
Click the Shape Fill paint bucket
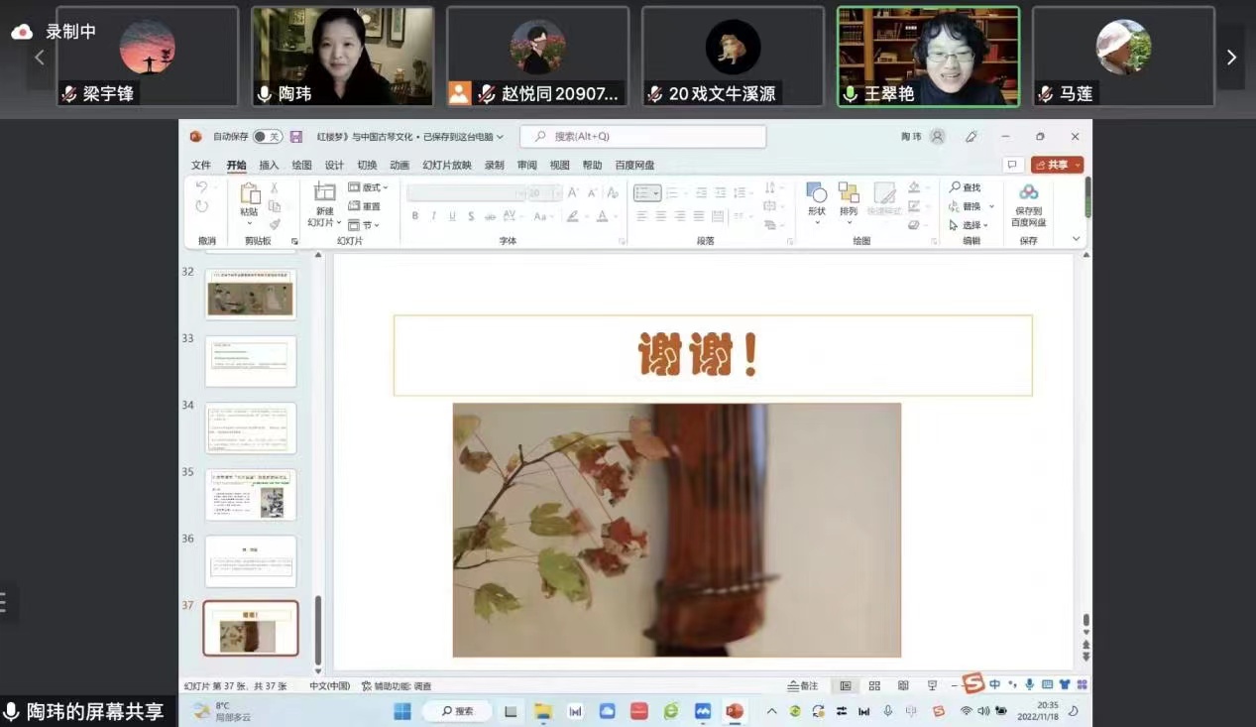click(x=914, y=187)
